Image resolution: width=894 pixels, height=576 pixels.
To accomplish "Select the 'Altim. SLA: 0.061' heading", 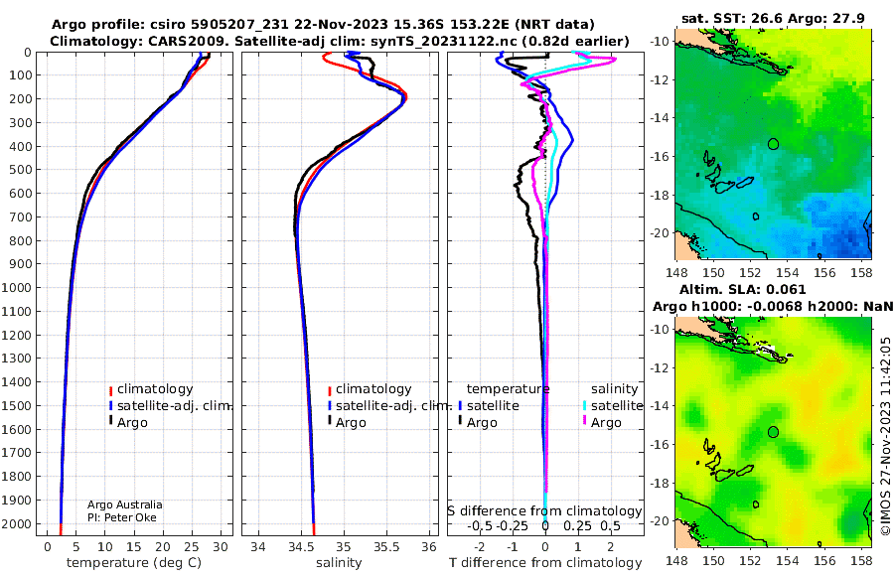I will click(742, 290).
